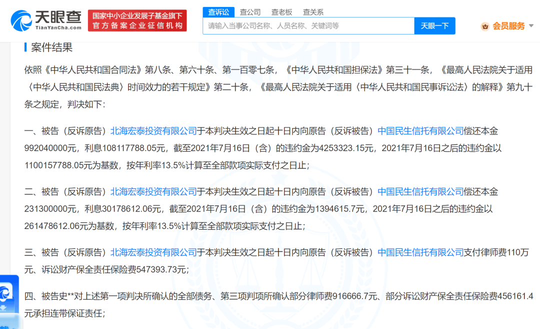The width and height of the screenshot is (540, 329).
Task: Switch to the 查老板 tab
Action: [281, 12]
